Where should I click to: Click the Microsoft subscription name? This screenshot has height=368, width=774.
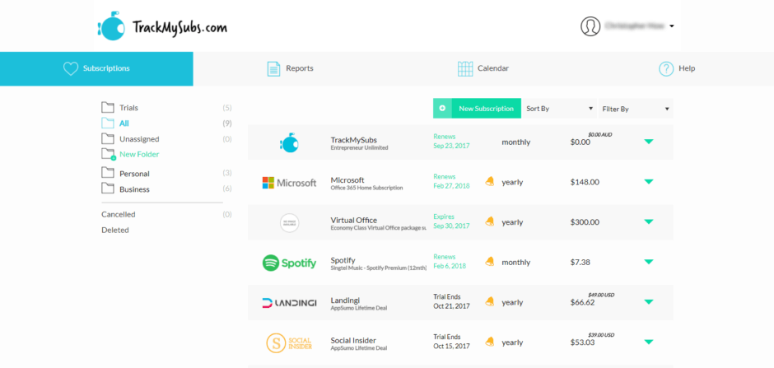(347, 180)
